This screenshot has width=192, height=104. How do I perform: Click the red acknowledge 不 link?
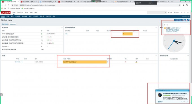(x=126, y=62)
